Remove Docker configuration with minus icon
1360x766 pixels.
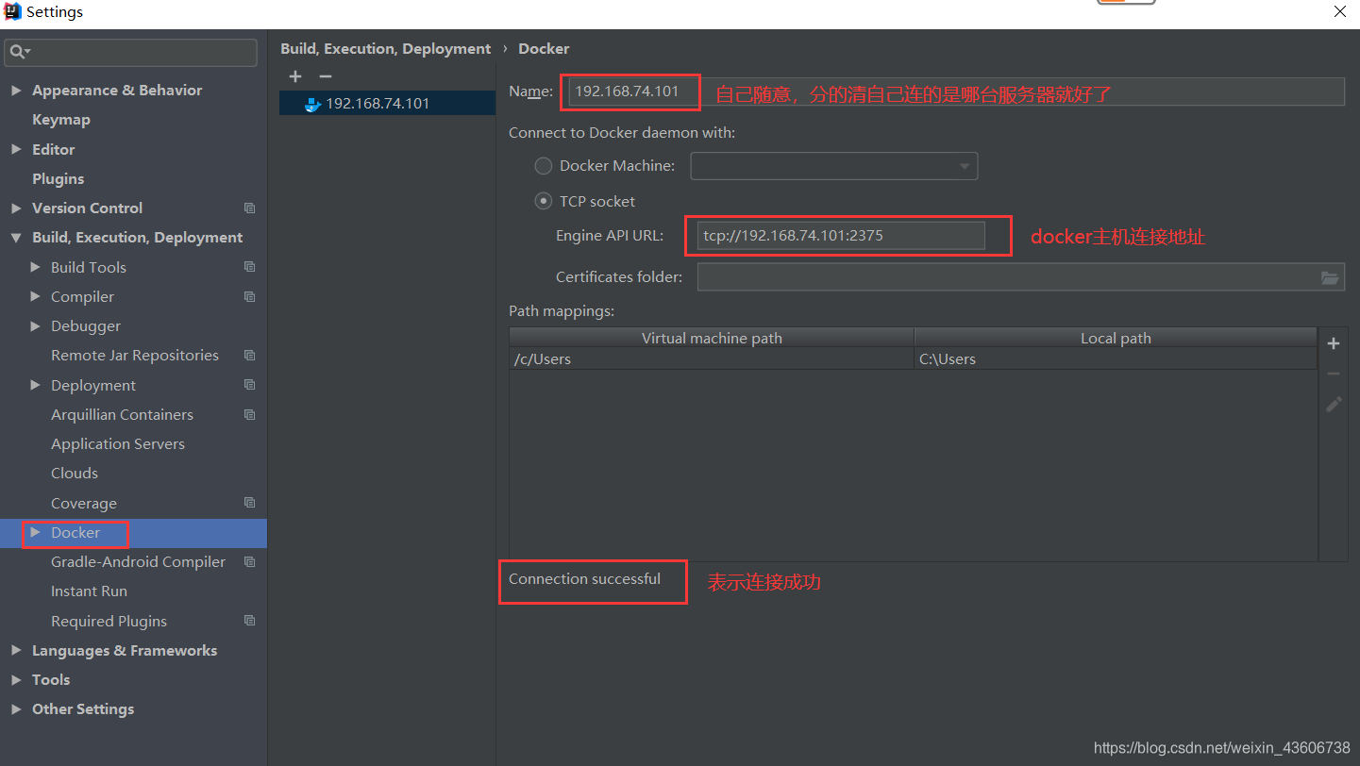tap(326, 76)
